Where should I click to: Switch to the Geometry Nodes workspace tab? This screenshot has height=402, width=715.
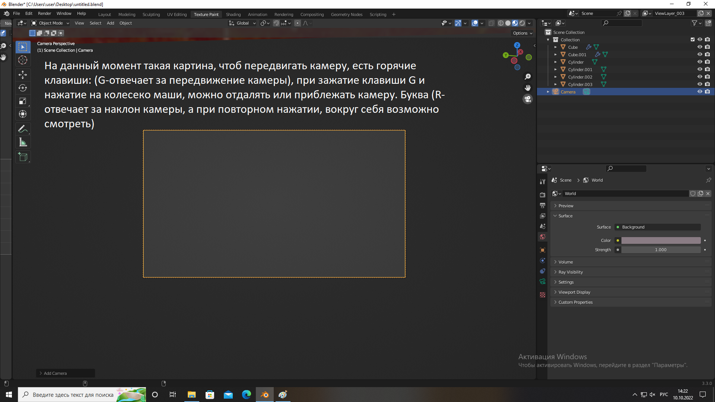(x=346, y=15)
